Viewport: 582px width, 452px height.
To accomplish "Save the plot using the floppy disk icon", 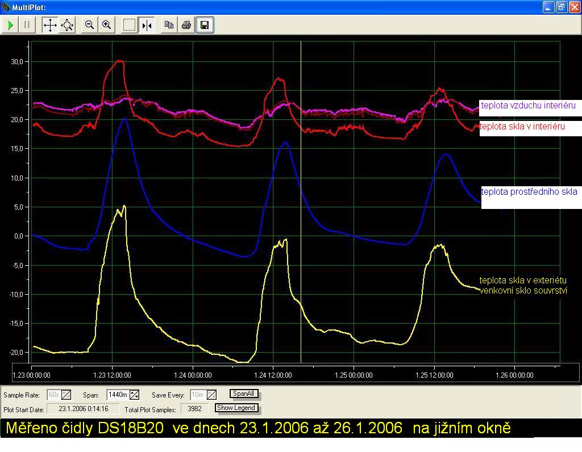I will [205, 25].
